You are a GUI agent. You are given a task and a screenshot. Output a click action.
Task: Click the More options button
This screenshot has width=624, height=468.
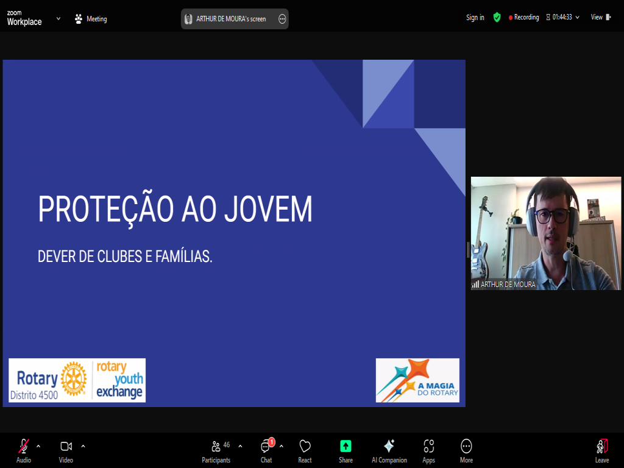click(x=466, y=446)
